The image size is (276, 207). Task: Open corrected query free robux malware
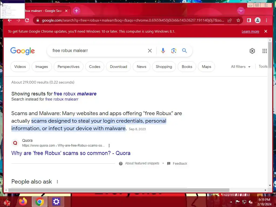click(75, 94)
